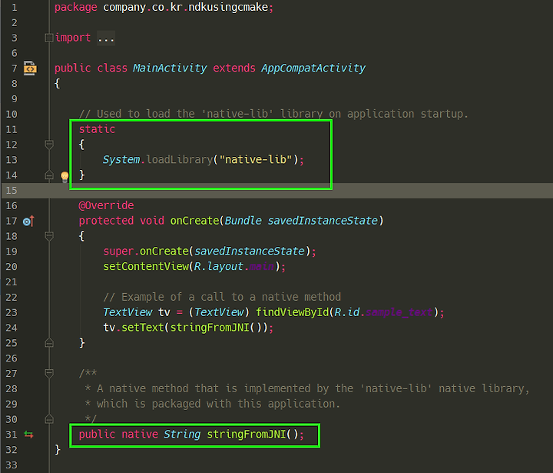The width and height of the screenshot is (553, 473).
Task: Click 'setContentView' method call
Action: click(x=146, y=266)
